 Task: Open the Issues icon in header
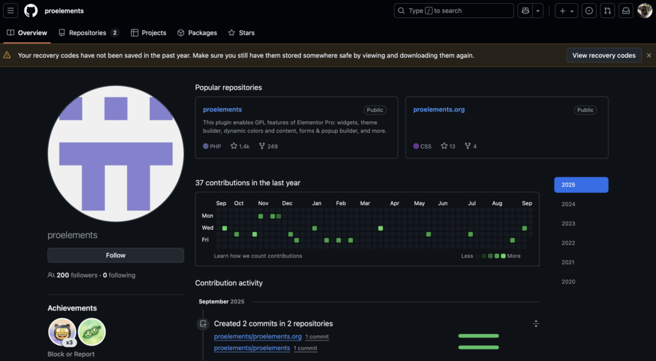point(589,11)
